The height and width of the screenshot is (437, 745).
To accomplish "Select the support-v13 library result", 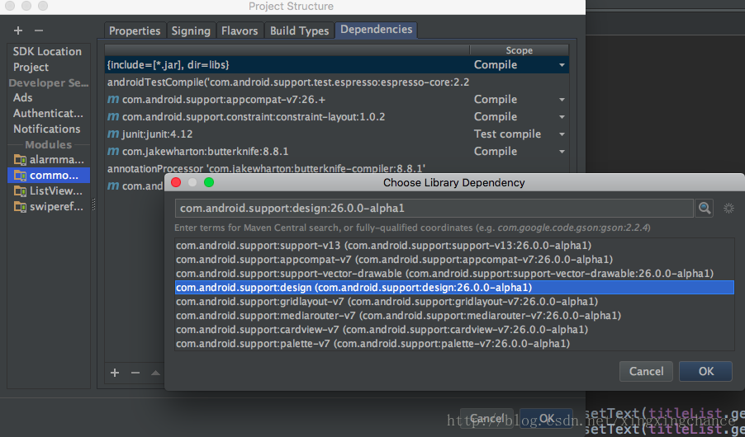I will 454,246.
